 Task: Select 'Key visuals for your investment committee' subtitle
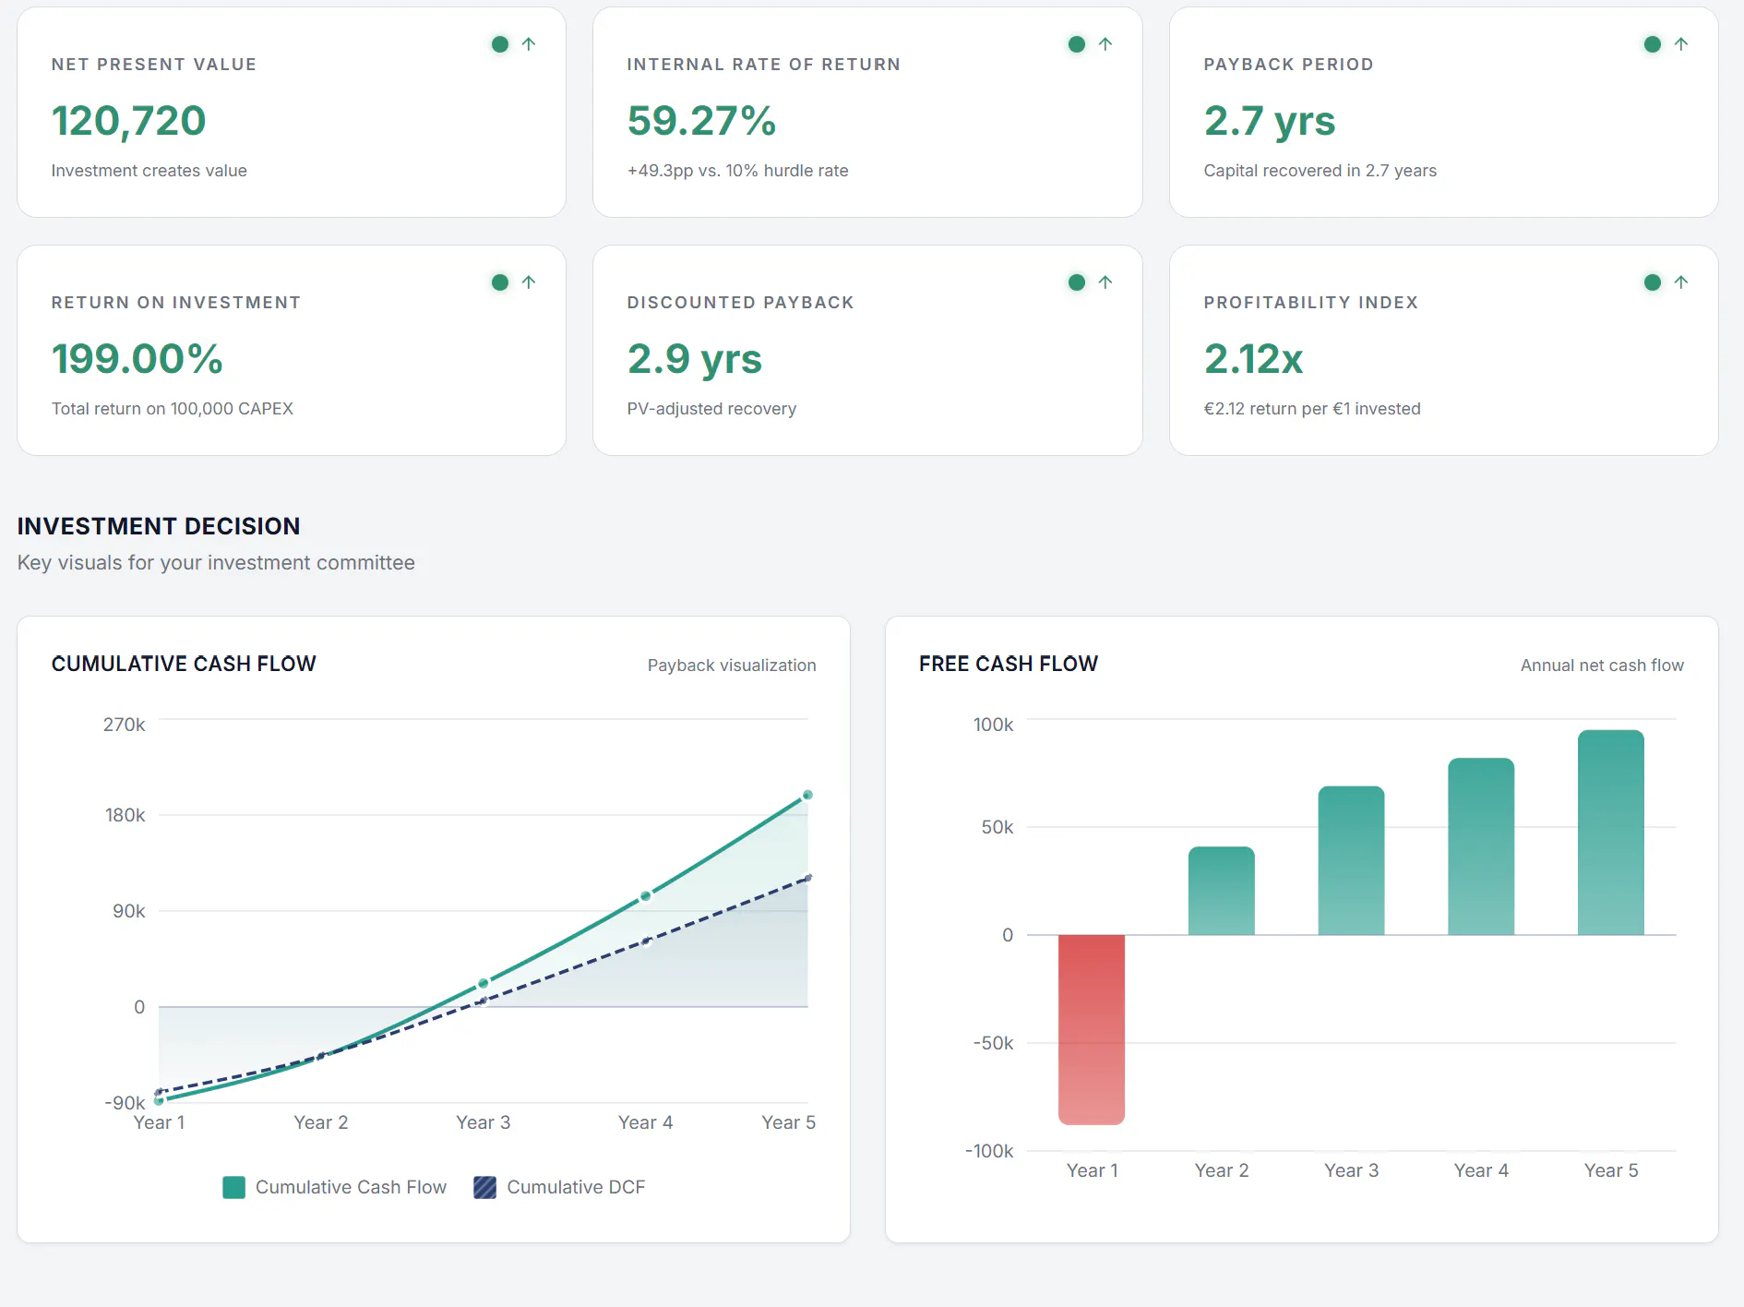click(216, 563)
